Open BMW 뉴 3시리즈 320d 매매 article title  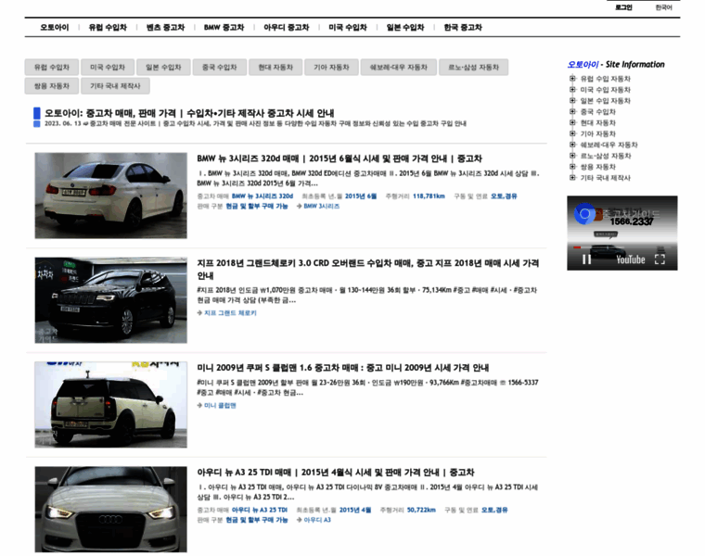pyautogui.click(x=340, y=158)
